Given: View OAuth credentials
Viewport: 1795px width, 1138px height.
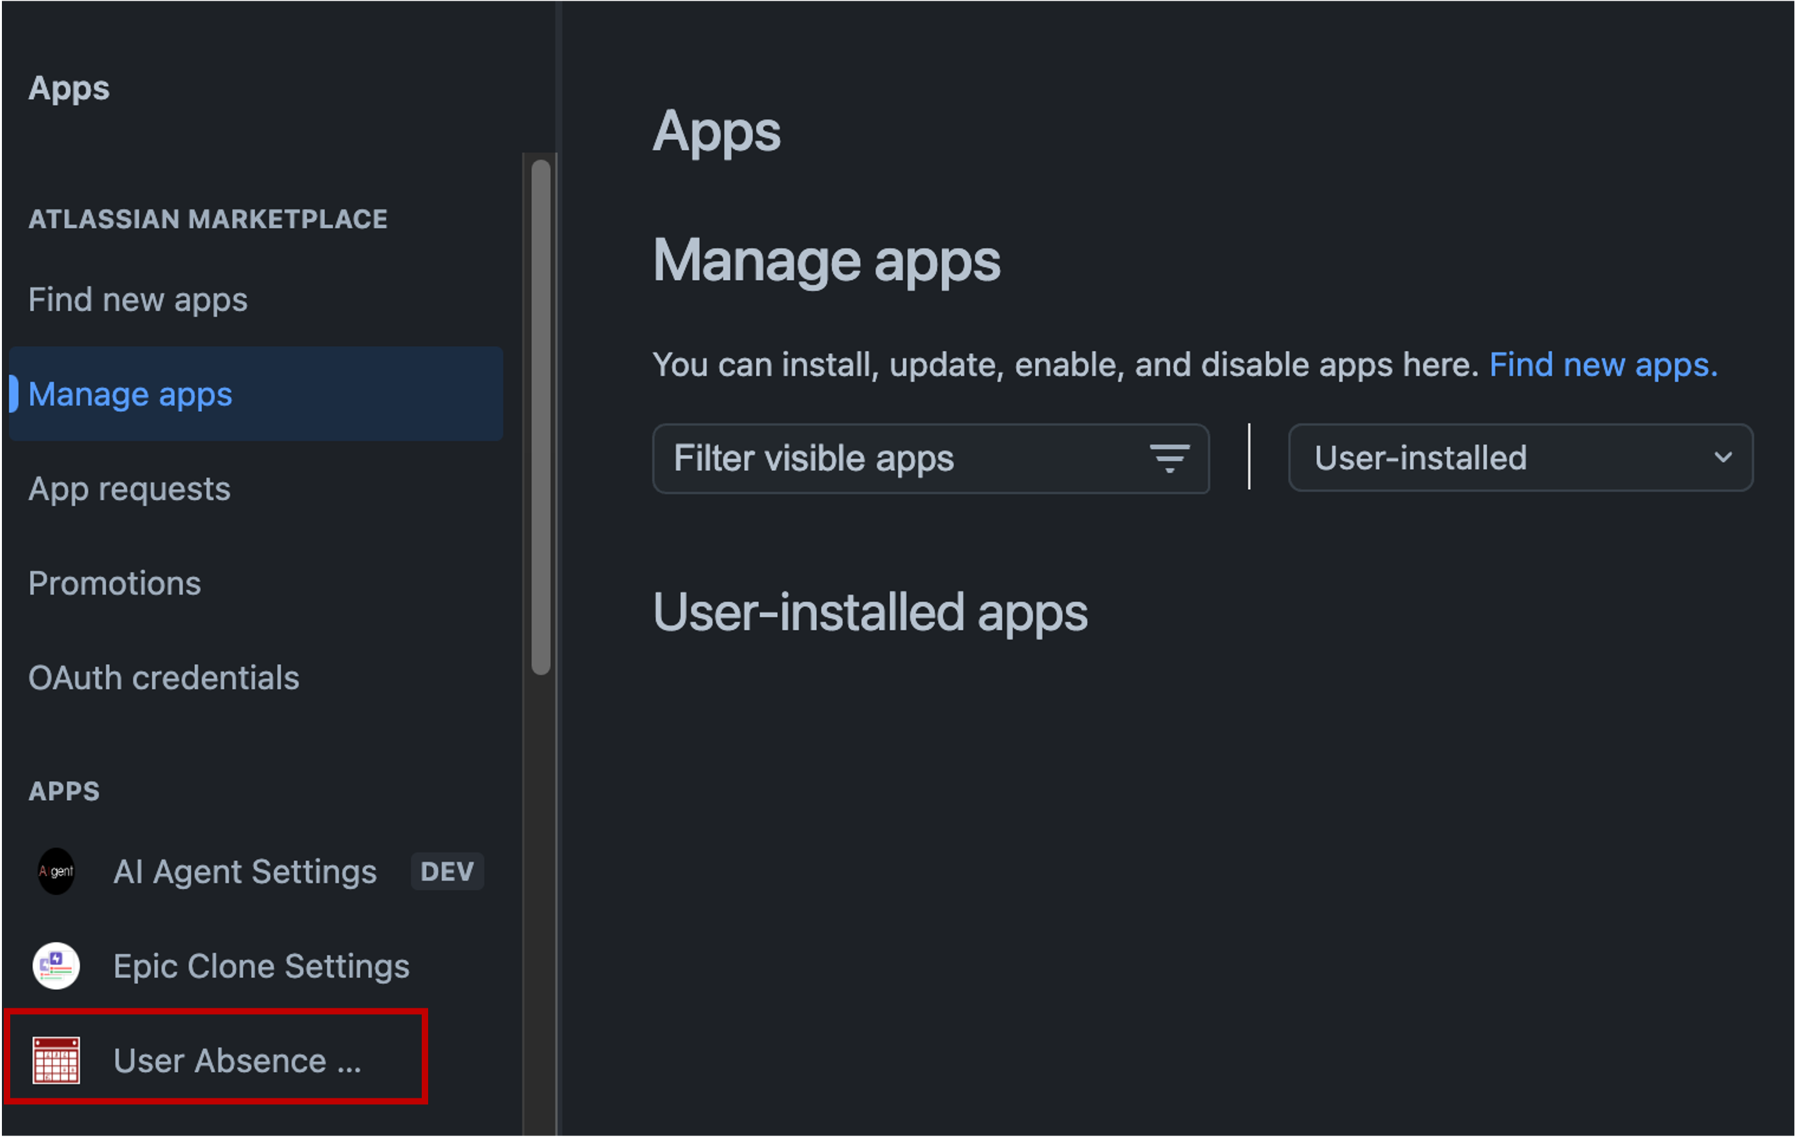Looking at the screenshot, I should coord(164,678).
